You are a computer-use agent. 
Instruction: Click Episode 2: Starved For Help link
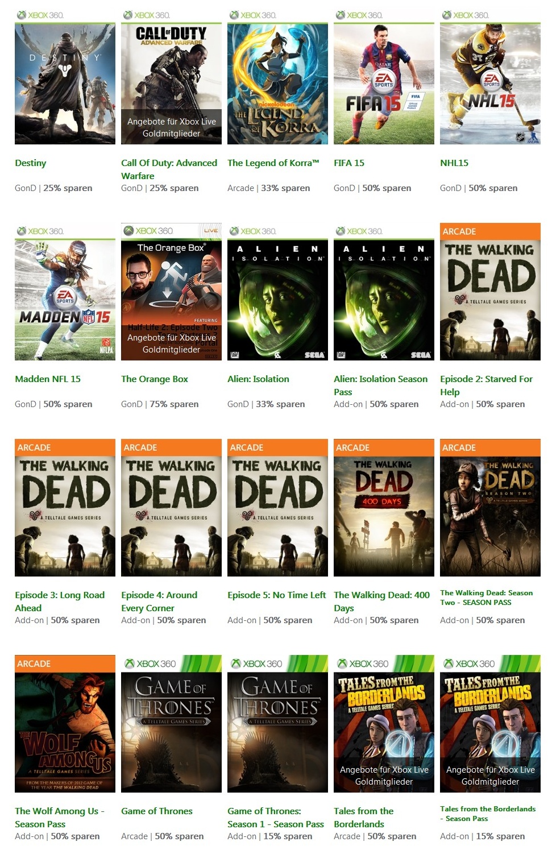pos(487,385)
